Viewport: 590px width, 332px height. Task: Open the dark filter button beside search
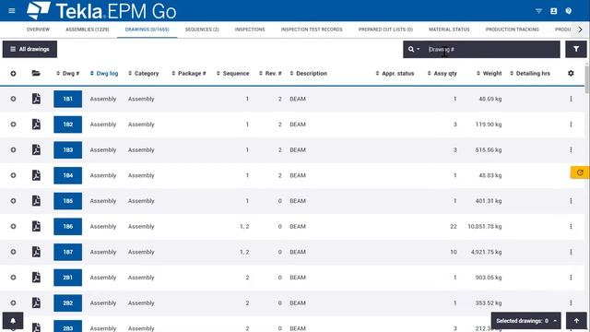pyautogui.click(x=576, y=49)
